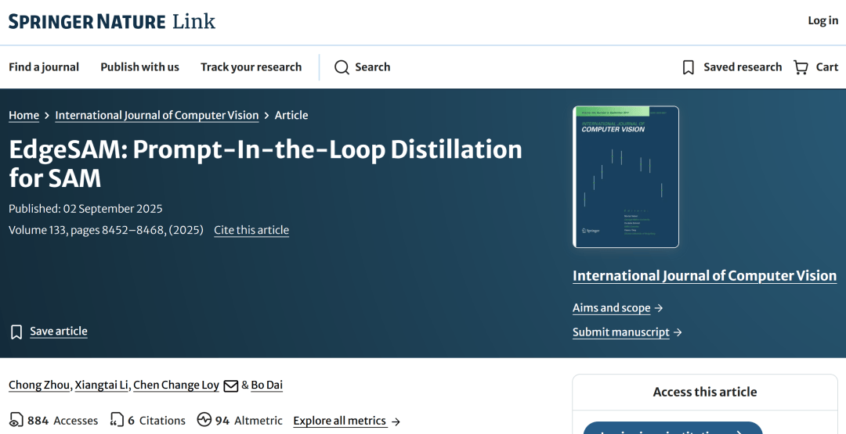Click the 884 Accesses count

(63, 421)
